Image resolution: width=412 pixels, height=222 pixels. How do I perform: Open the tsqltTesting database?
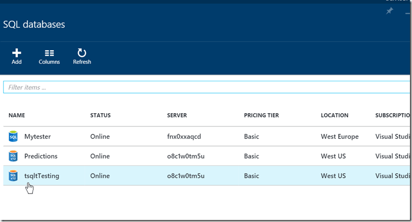42,176
